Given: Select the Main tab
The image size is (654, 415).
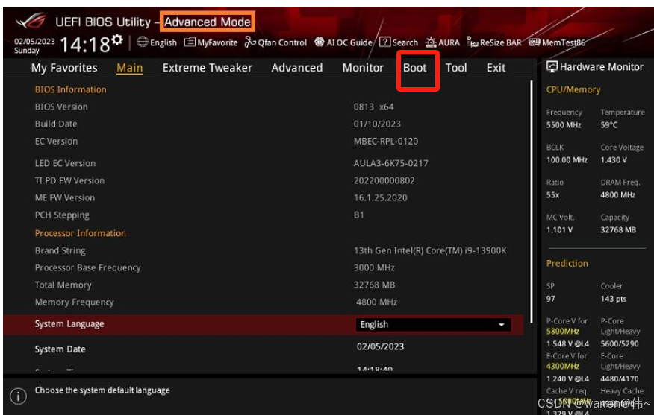Looking at the screenshot, I should [130, 68].
